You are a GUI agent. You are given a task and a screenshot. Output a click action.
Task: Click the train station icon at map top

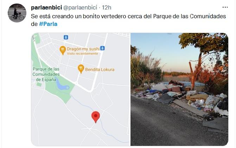click(x=66, y=37)
